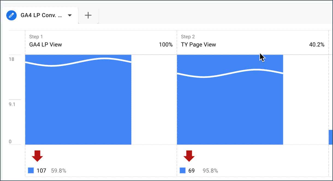Click the 59.8% abandonment rate
This screenshot has width=333, height=181.
pyautogui.click(x=59, y=171)
